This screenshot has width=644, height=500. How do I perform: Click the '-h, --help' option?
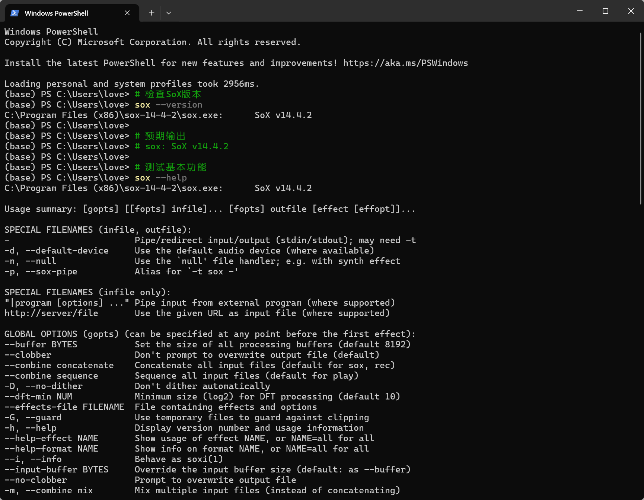pos(31,428)
